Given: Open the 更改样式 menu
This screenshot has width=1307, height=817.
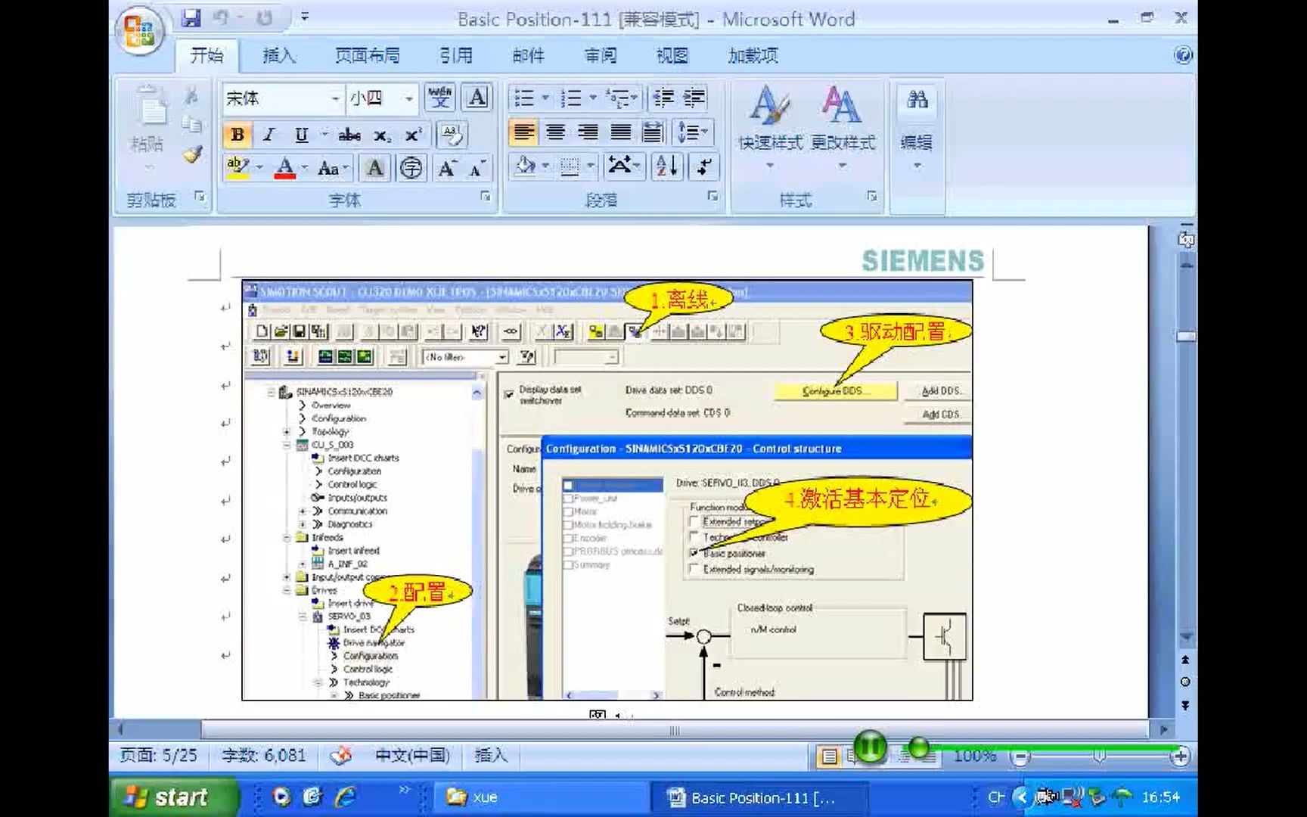Looking at the screenshot, I should [843, 127].
